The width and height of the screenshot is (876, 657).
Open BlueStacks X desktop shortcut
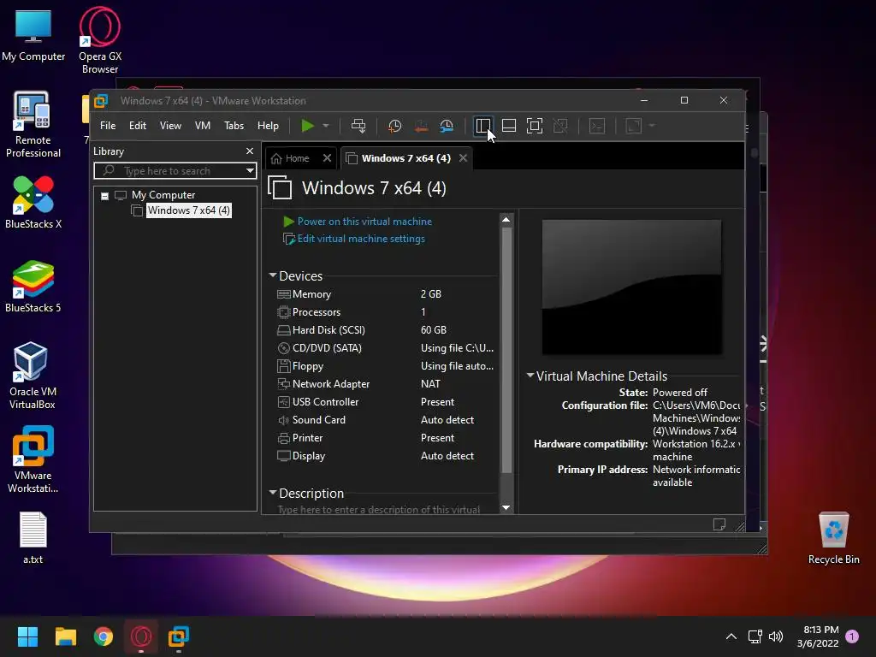[x=33, y=202]
